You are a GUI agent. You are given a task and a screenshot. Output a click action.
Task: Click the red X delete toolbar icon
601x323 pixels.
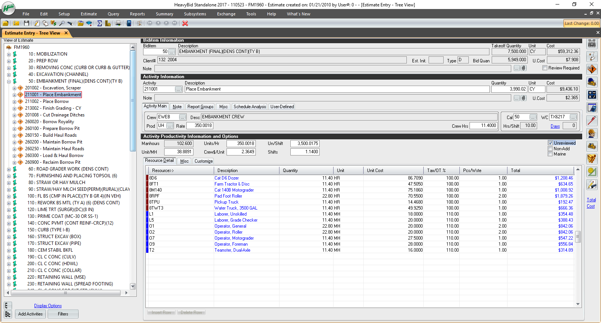pyautogui.click(x=185, y=23)
